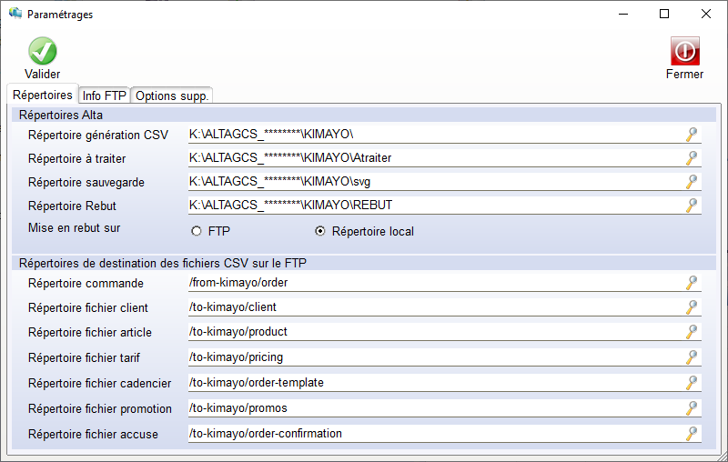
Task: Select the Répertoire local radio option
Action: click(320, 232)
